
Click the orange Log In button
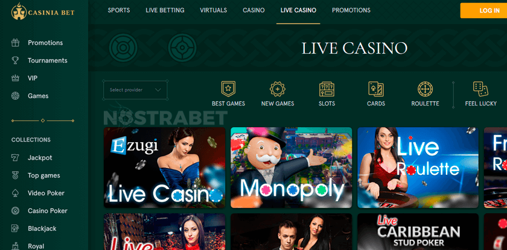(483, 10)
